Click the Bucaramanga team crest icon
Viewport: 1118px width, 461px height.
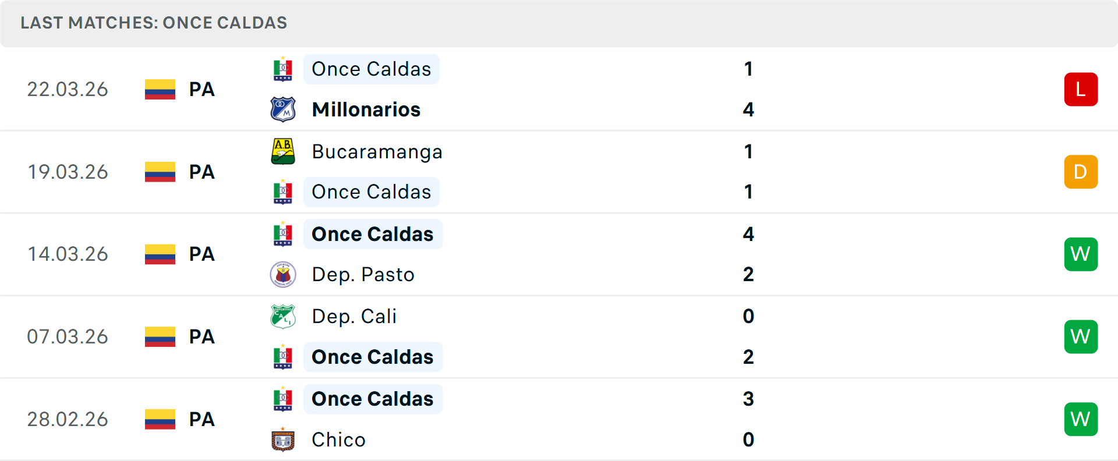(283, 151)
